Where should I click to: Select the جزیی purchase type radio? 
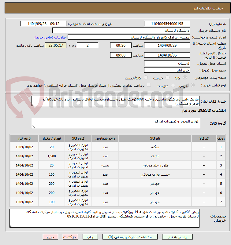[x=193, y=85]
